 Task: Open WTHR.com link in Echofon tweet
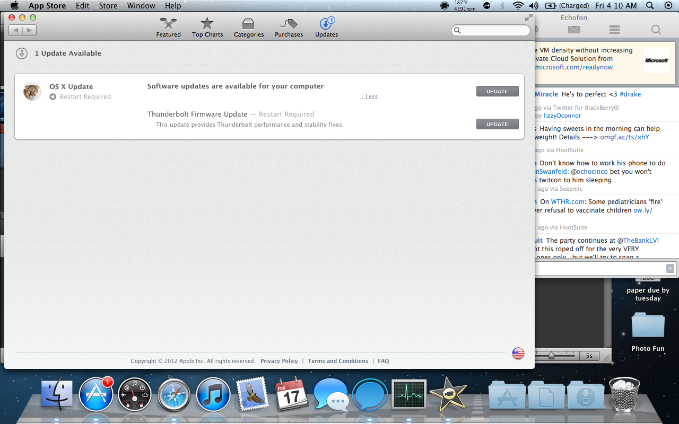tap(568, 202)
